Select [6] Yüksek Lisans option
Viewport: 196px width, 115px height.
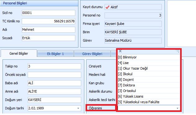tap(149, 96)
